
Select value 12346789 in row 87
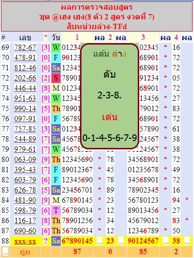click(x=143, y=230)
